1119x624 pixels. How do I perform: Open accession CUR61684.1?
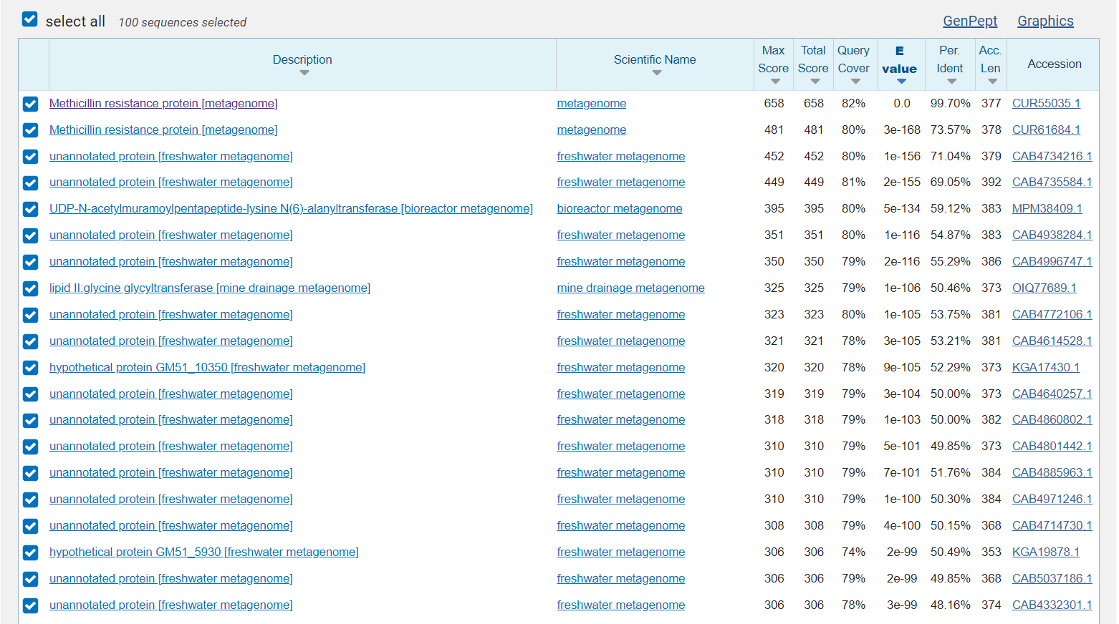pos(1046,130)
